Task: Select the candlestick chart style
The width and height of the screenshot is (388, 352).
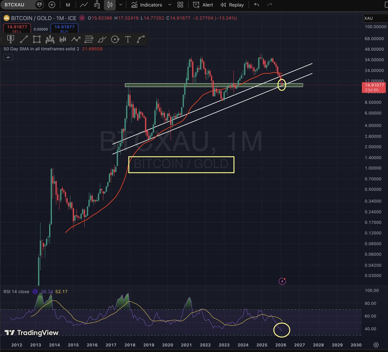Action: tap(110, 5)
